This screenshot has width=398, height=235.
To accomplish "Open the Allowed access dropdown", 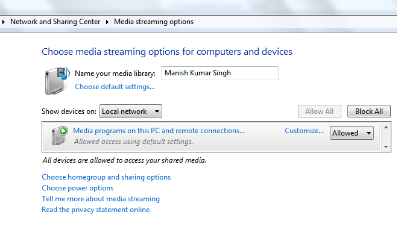I will pos(352,133).
